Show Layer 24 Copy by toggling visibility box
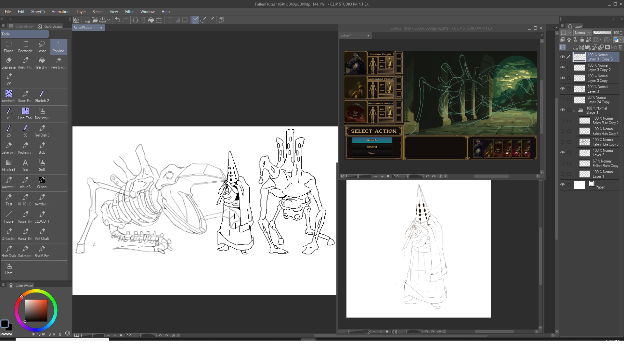The height and width of the screenshot is (351, 624). click(x=563, y=99)
